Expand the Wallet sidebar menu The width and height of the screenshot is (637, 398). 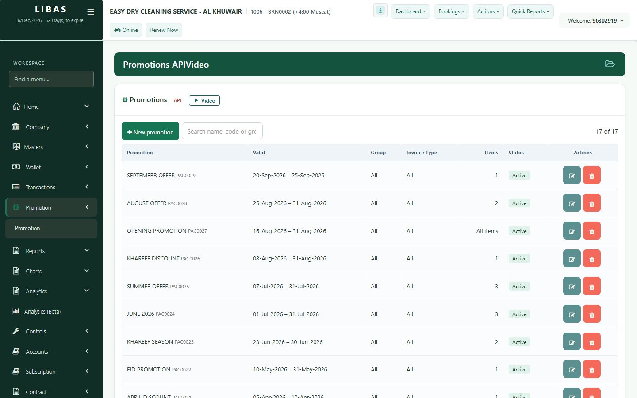(51, 167)
